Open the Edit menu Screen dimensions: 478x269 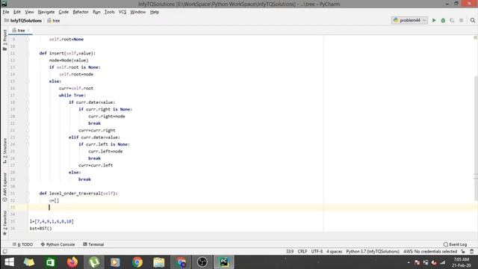click(x=16, y=12)
